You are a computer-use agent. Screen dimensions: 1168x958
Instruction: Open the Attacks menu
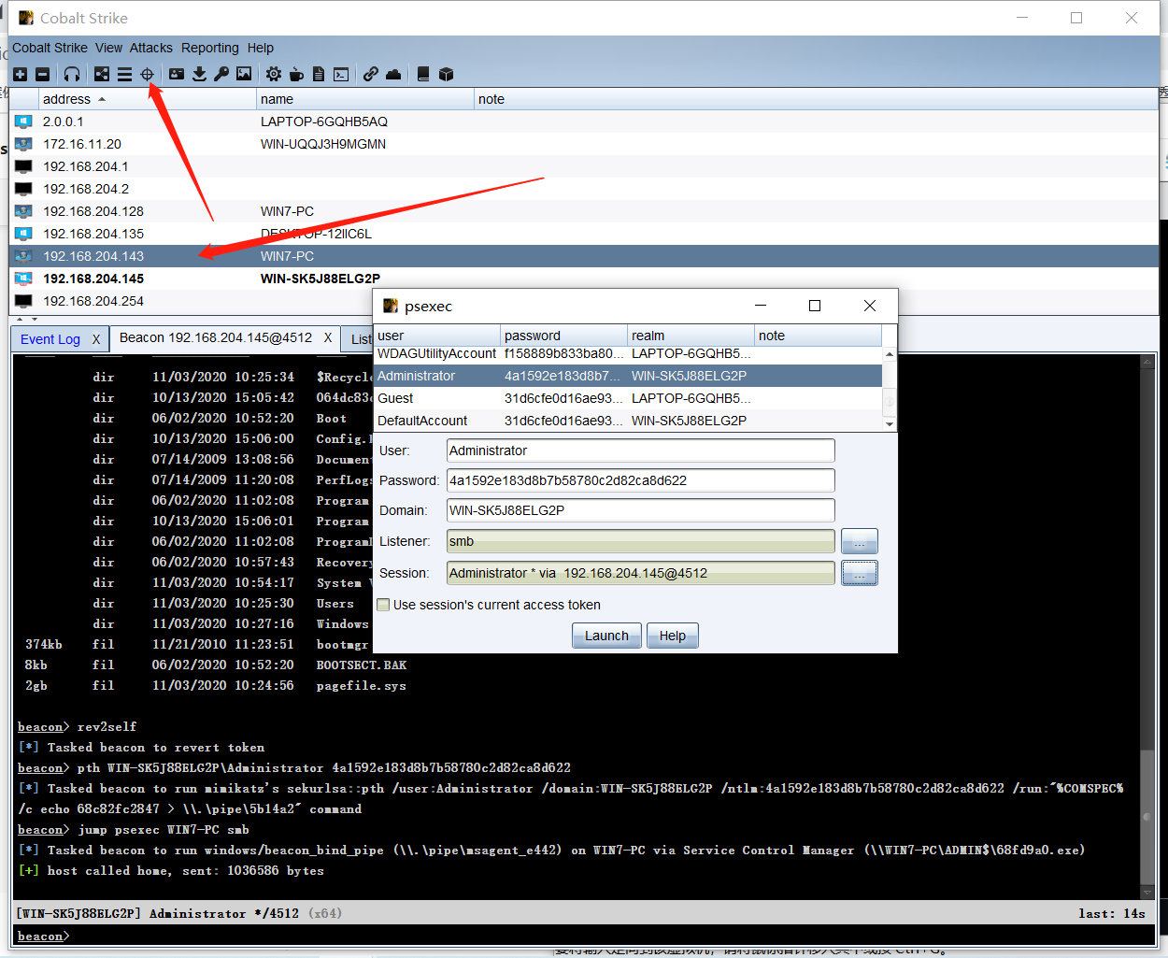150,48
